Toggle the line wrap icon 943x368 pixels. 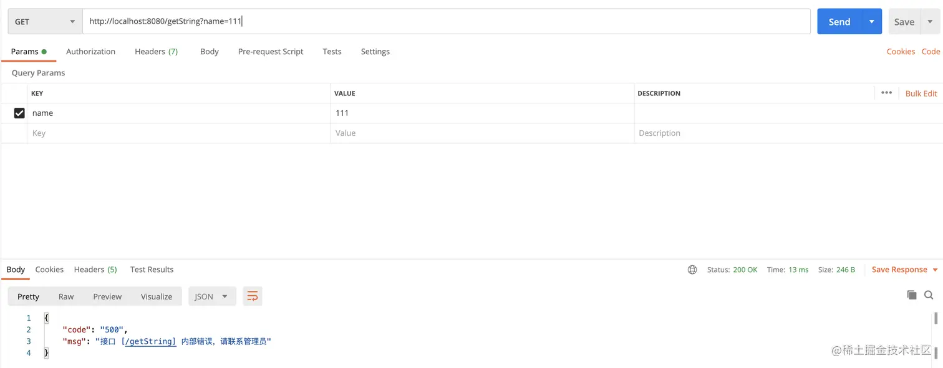tap(253, 296)
